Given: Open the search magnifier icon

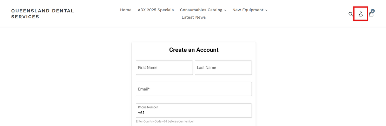Looking at the screenshot, I should [351, 14].
